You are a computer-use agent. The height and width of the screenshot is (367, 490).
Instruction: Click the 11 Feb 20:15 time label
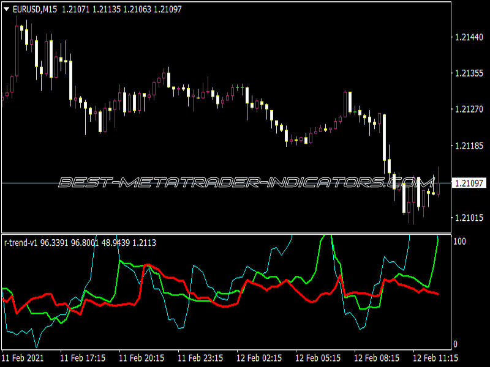coord(141,358)
